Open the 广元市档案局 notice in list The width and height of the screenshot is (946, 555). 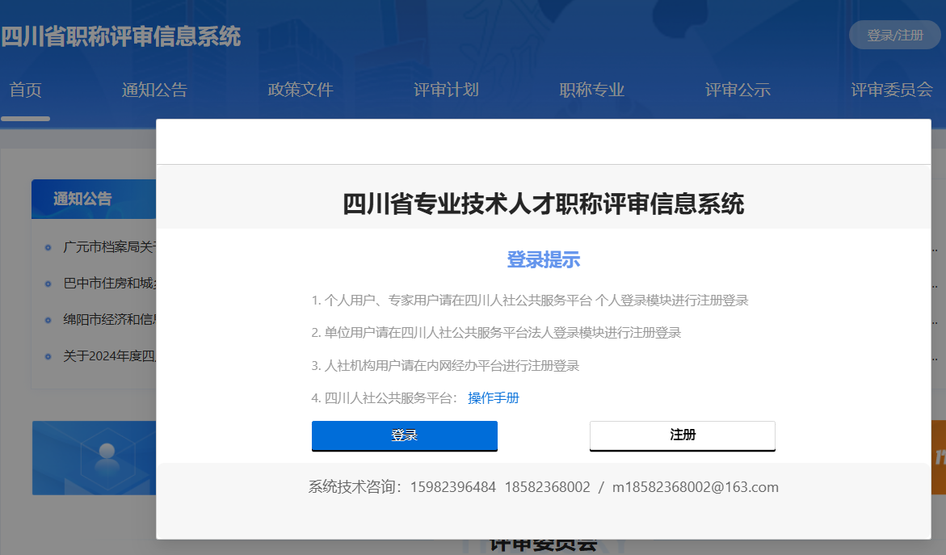(109, 247)
